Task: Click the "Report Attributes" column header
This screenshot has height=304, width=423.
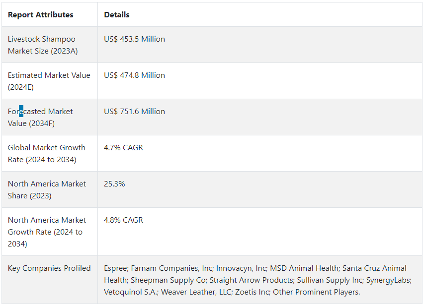Action: click(x=40, y=15)
